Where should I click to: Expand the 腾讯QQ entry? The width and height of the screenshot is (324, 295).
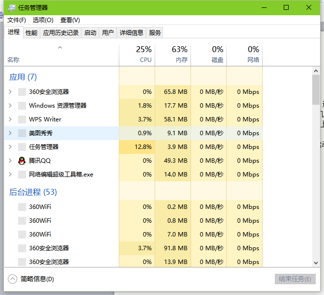click(10, 161)
